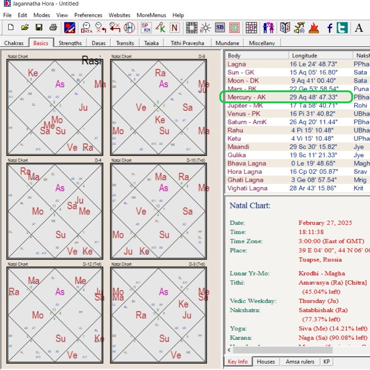Select the Venus - PK row
370x370 pixels.
pyautogui.click(x=297, y=114)
